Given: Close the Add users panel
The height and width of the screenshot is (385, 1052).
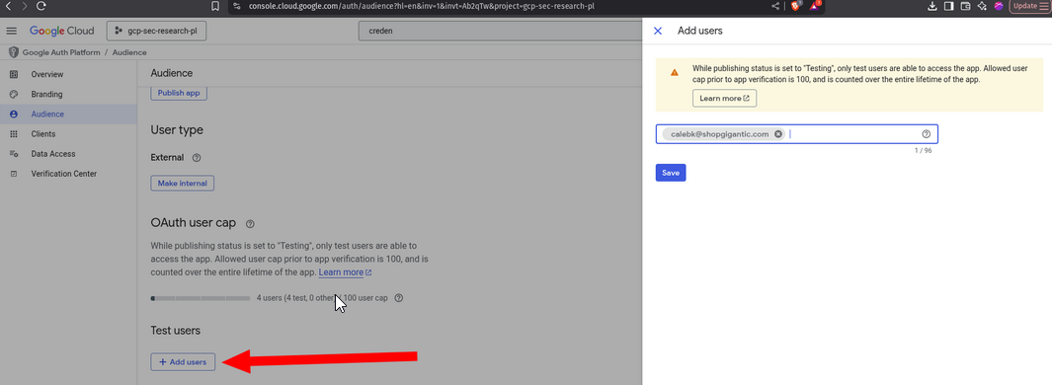Looking at the screenshot, I should coord(658,31).
